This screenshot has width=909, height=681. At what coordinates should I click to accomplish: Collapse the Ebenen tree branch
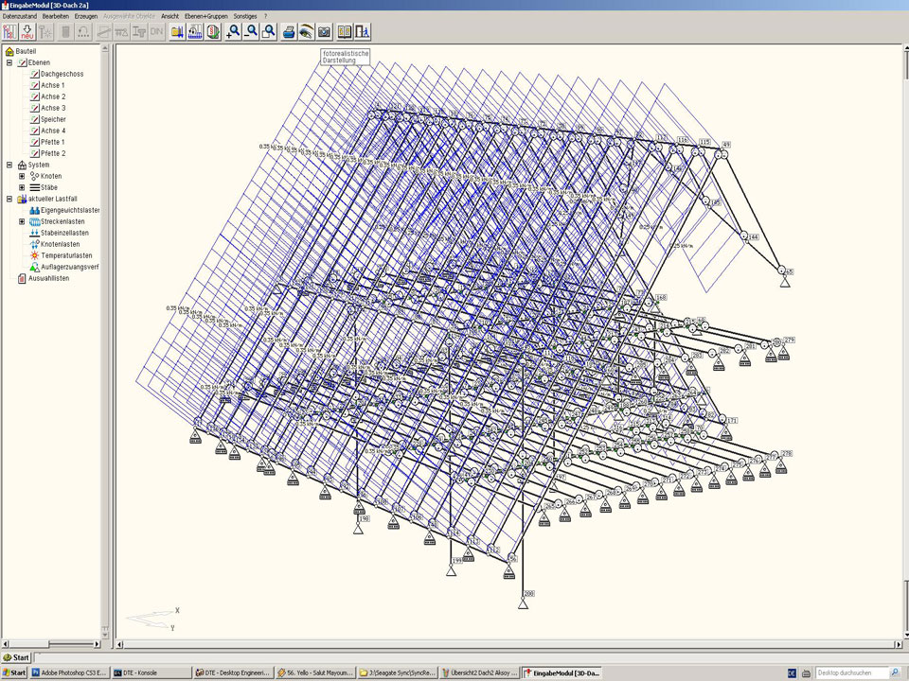9,62
